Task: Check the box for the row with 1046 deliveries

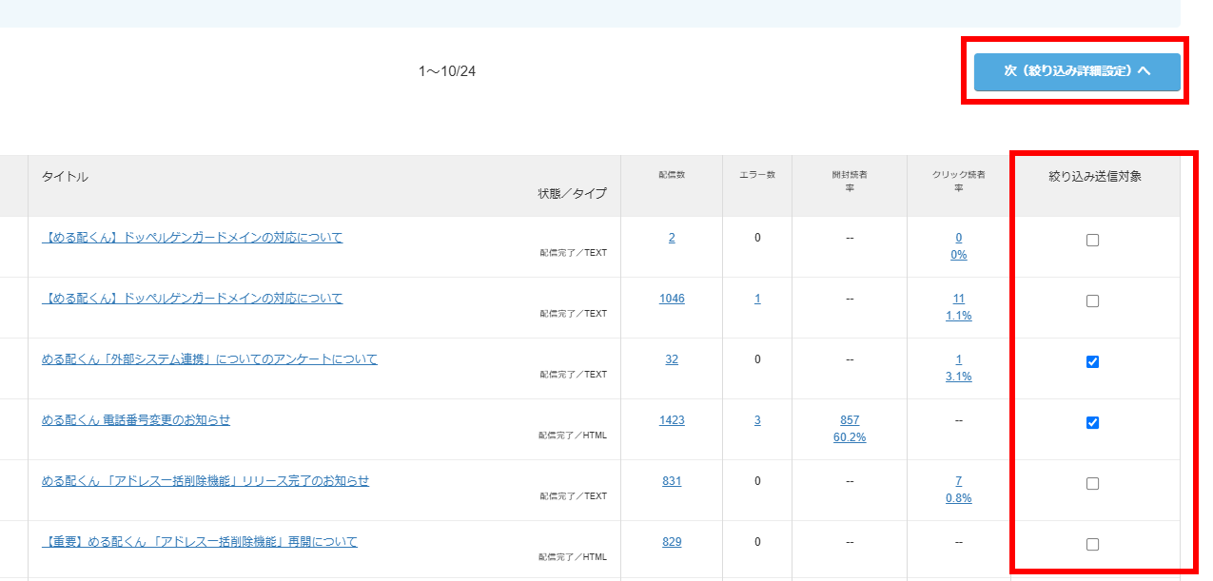Action: pos(1092,301)
